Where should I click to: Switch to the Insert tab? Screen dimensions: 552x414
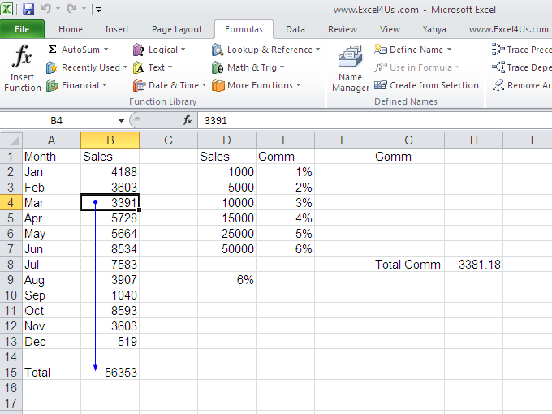point(117,29)
